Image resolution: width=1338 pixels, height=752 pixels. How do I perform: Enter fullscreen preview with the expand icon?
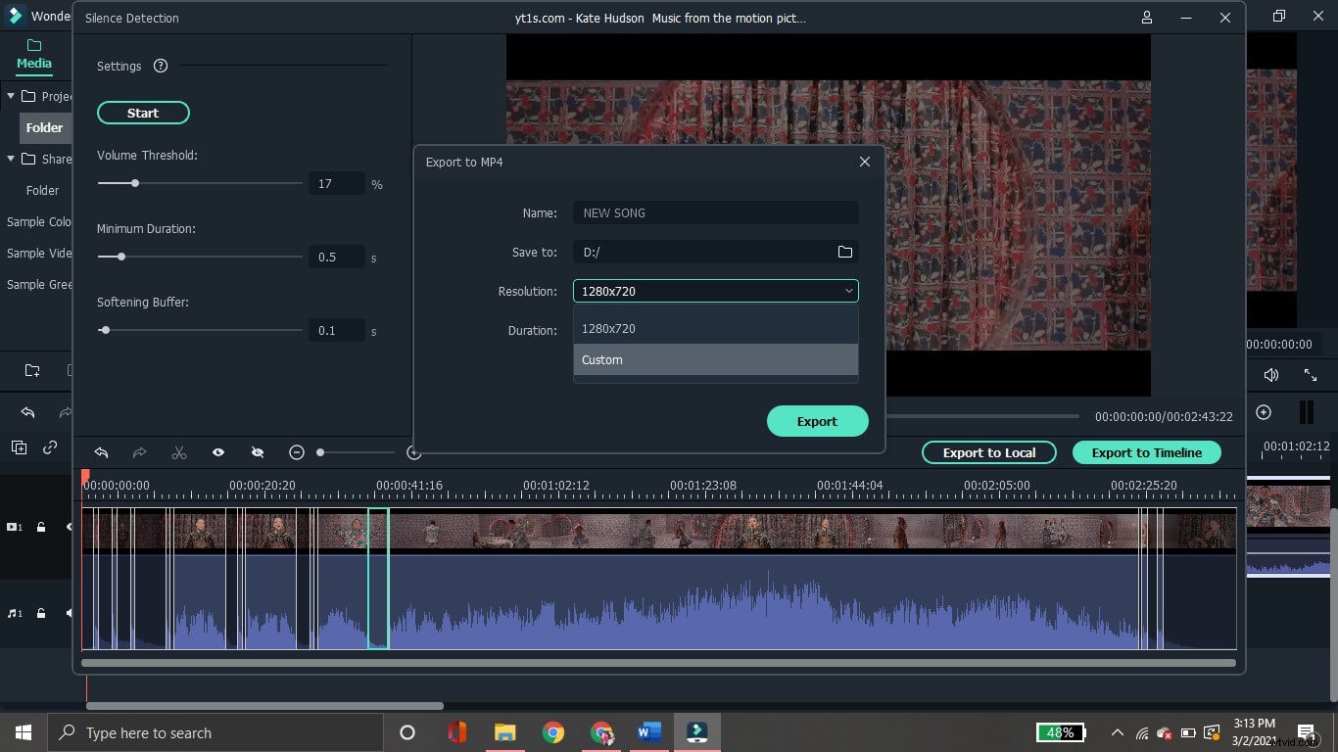(x=1311, y=374)
